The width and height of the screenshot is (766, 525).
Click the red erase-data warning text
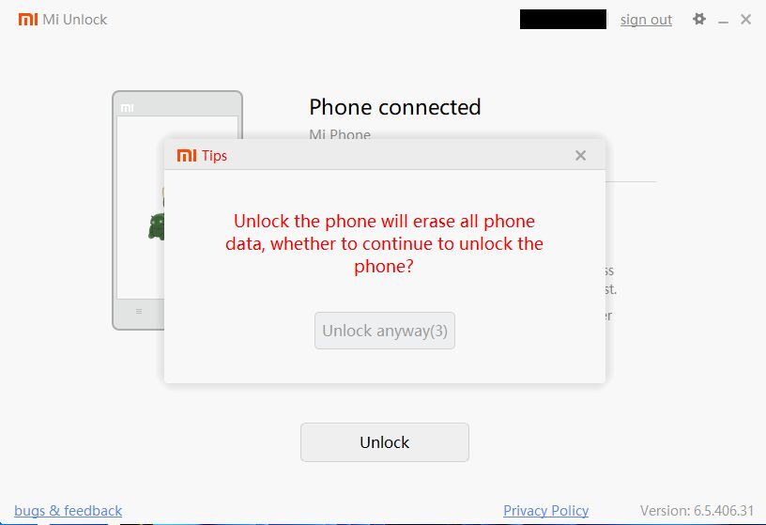tap(384, 243)
